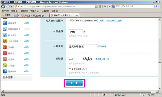
Task: Click 从我的联系人选取 link
Action: pyautogui.click(x=114, y=21)
